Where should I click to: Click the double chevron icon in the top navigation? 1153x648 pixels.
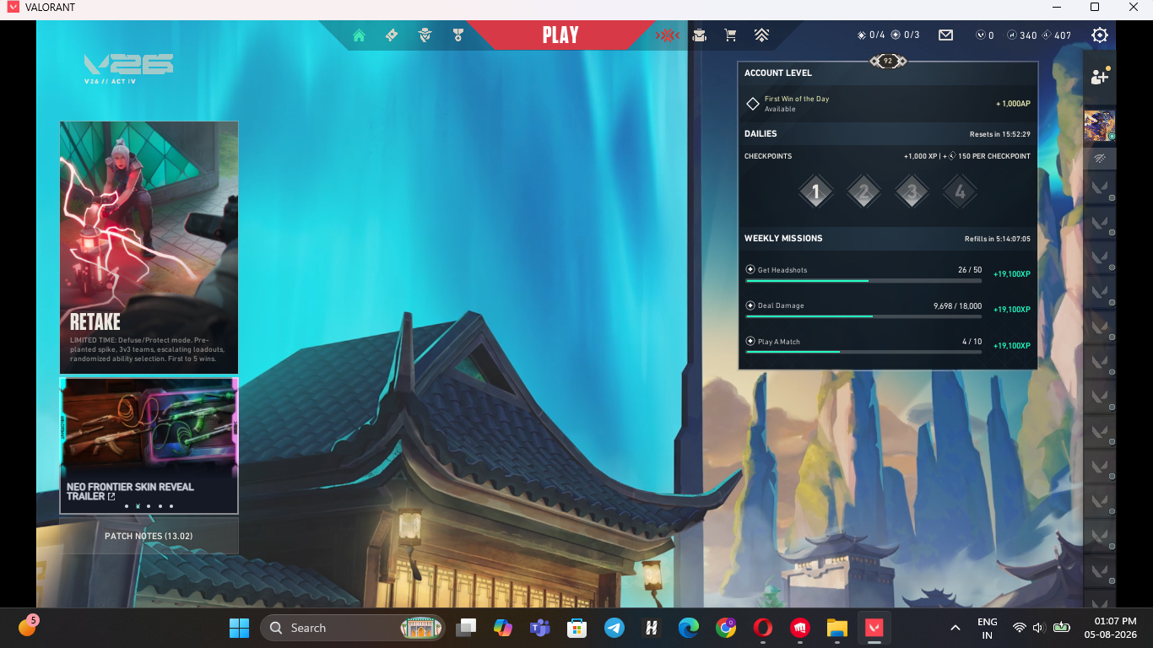761,35
